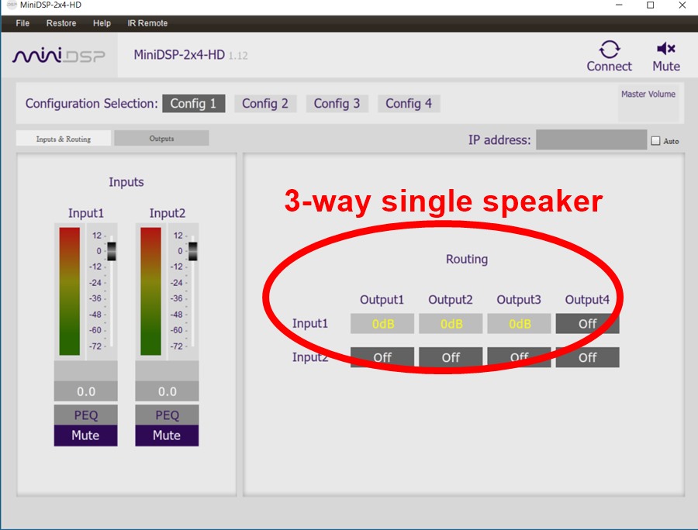698x530 pixels.
Task: Toggle Input1 to Output2 routing
Action: coord(451,324)
